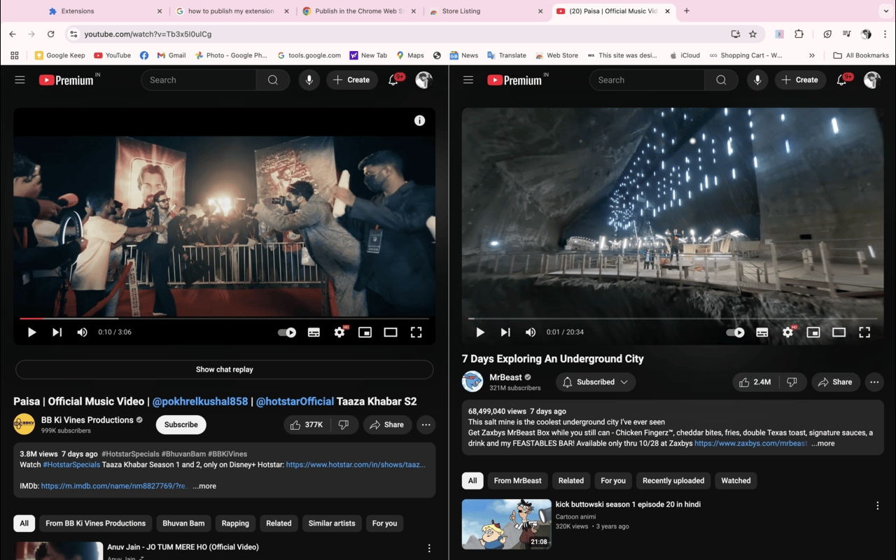Image resolution: width=896 pixels, height=560 pixels.
Task: Skip to next video in MrBeast player
Action: coord(505,332)
